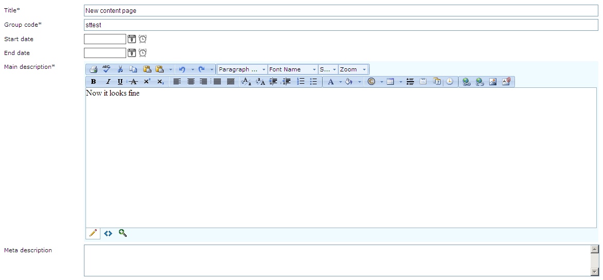This screenshot has height=280, width=603.
Task: Click the Group code input field
Action: click(x=341, y=25)
